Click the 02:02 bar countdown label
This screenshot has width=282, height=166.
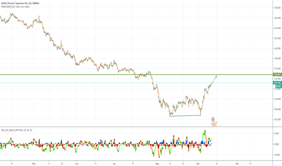[278, 86]
